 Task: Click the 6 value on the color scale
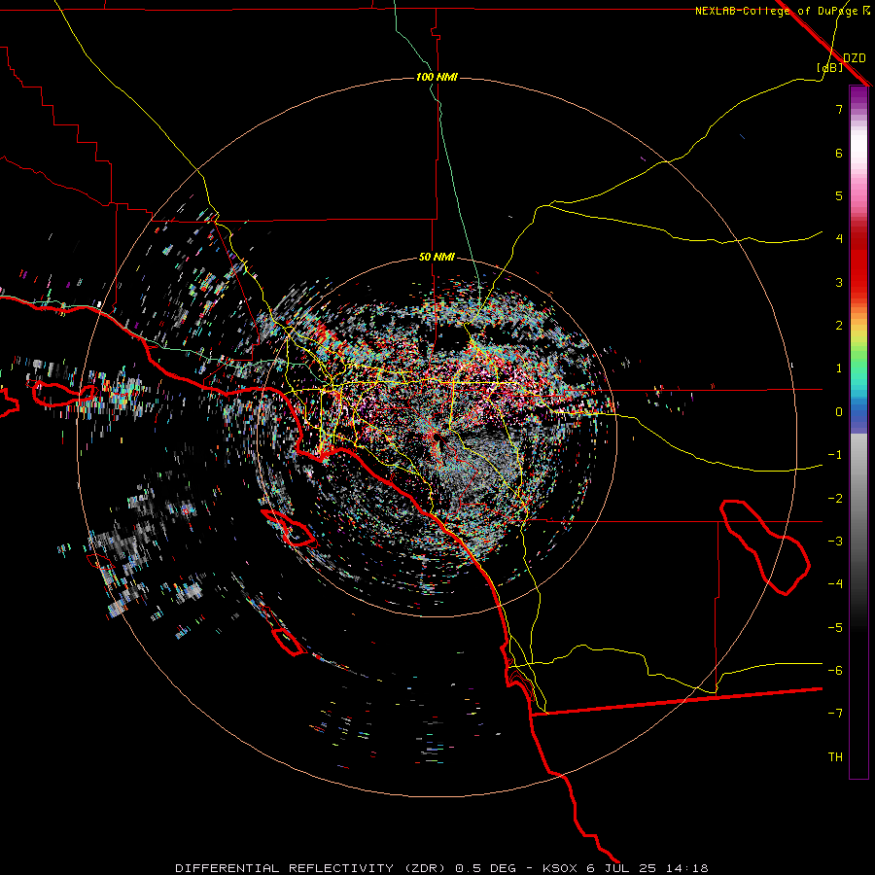tap(839, 153)
